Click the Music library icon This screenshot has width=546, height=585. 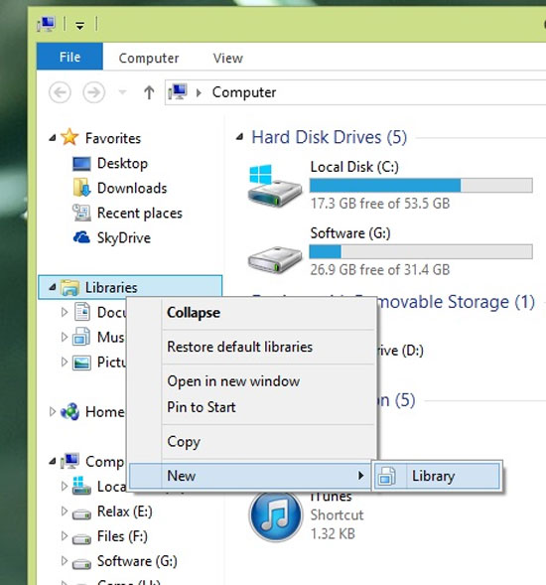[81, 337]
